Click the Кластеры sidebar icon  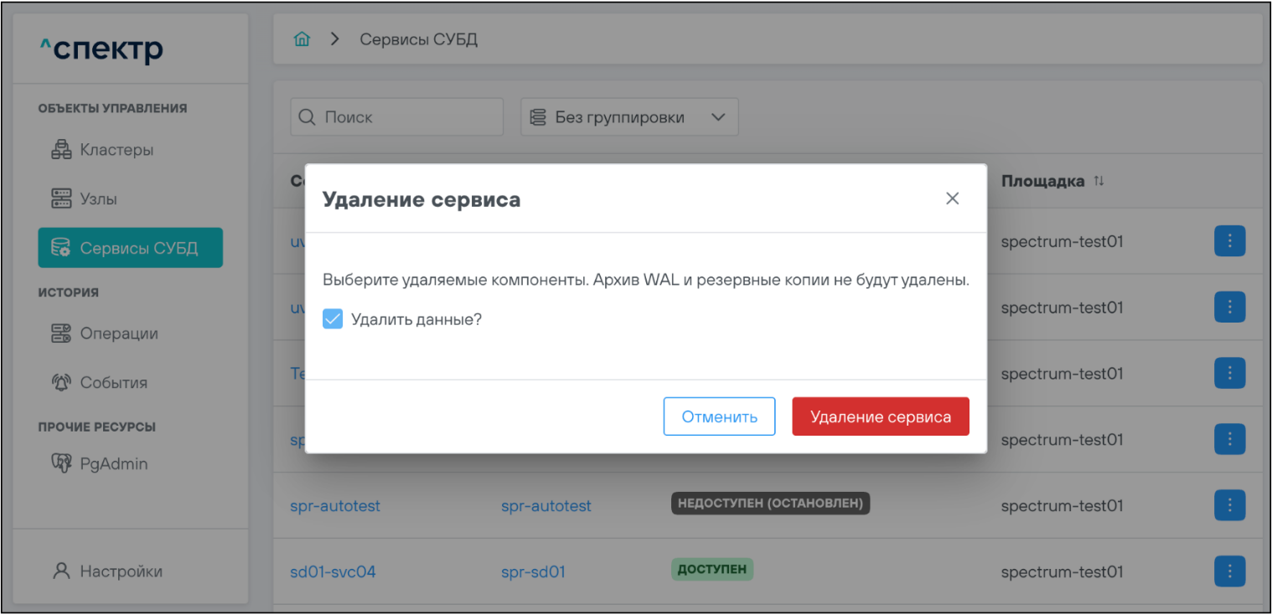click(x=61, y=151)
